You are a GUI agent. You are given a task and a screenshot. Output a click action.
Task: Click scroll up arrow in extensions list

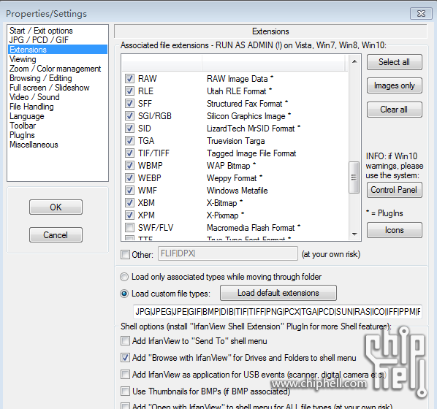pos(354,61)
